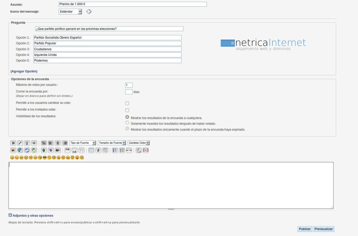Image resolution: width=358 pixels, height=236 pixels.
Task: Enable allowing users to change their vote
Action: [x=127, y=103]
